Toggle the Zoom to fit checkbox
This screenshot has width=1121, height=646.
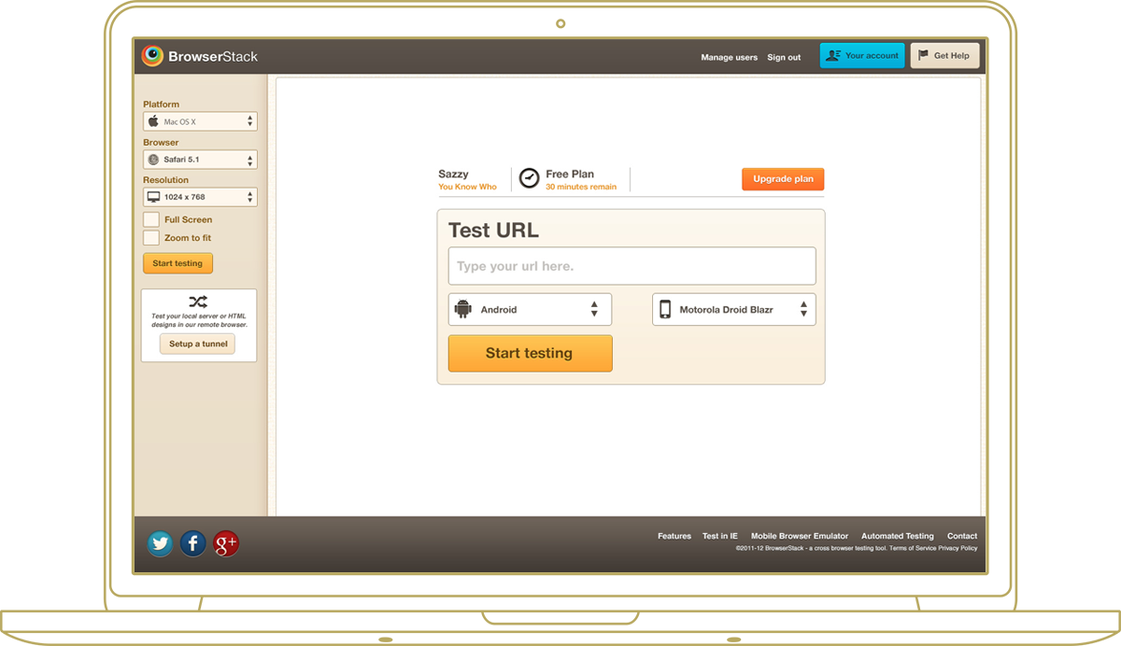click(151, 238)
